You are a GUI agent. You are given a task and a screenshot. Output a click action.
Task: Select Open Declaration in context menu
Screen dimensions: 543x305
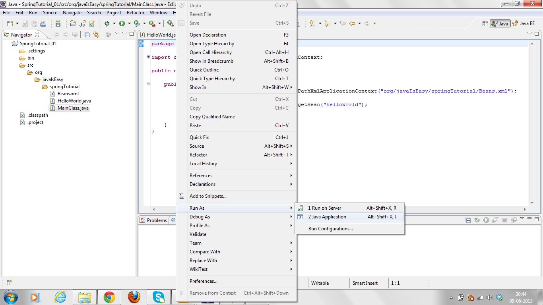point(237,35)
